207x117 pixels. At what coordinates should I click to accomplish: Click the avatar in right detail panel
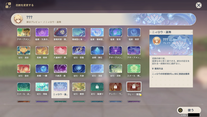point(157,41)
